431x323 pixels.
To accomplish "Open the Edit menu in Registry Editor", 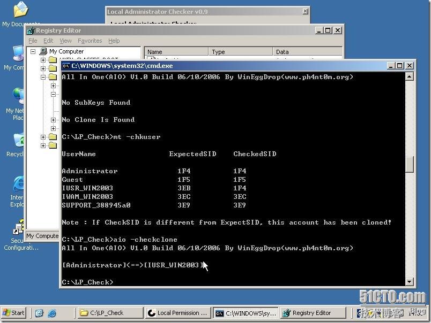I will pos(48,41).
